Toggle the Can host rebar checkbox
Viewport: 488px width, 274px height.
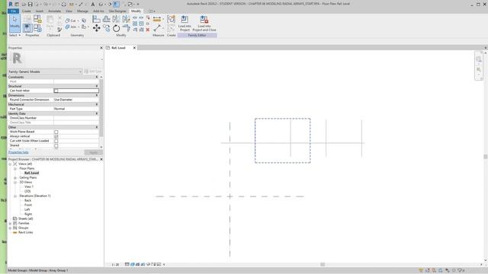click(x=56, y=91)
